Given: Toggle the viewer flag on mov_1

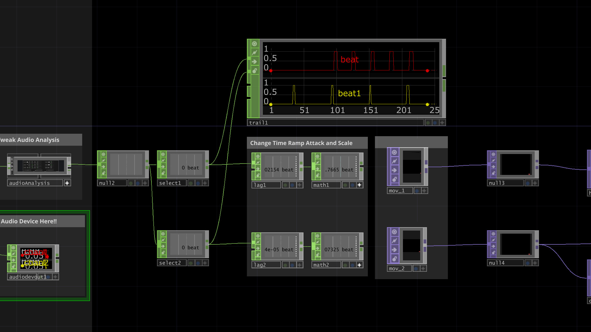Looking at the screenshot, I should (x=394, y=152).
